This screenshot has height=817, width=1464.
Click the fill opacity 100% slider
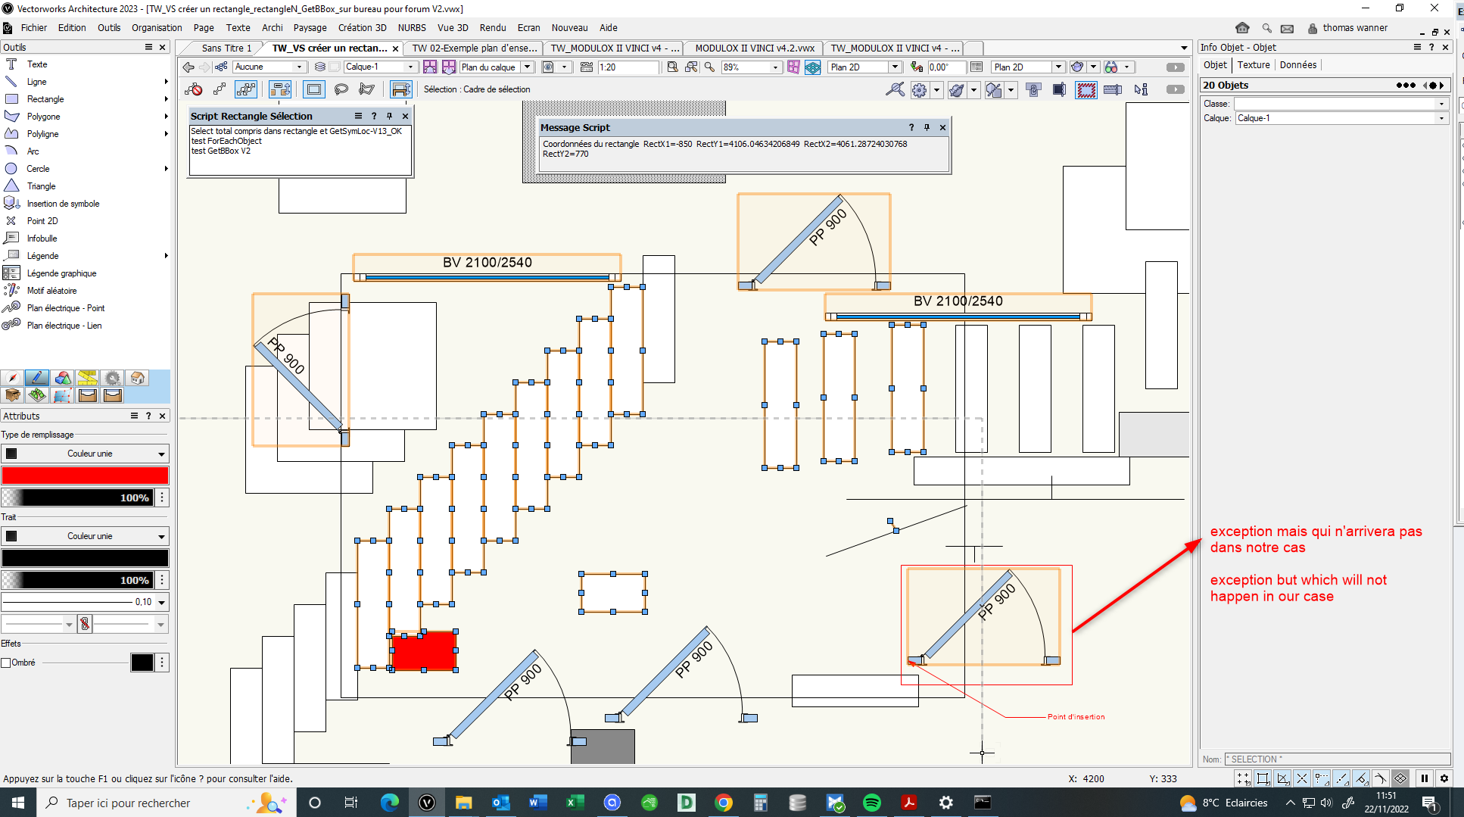(x=77, y=497)
